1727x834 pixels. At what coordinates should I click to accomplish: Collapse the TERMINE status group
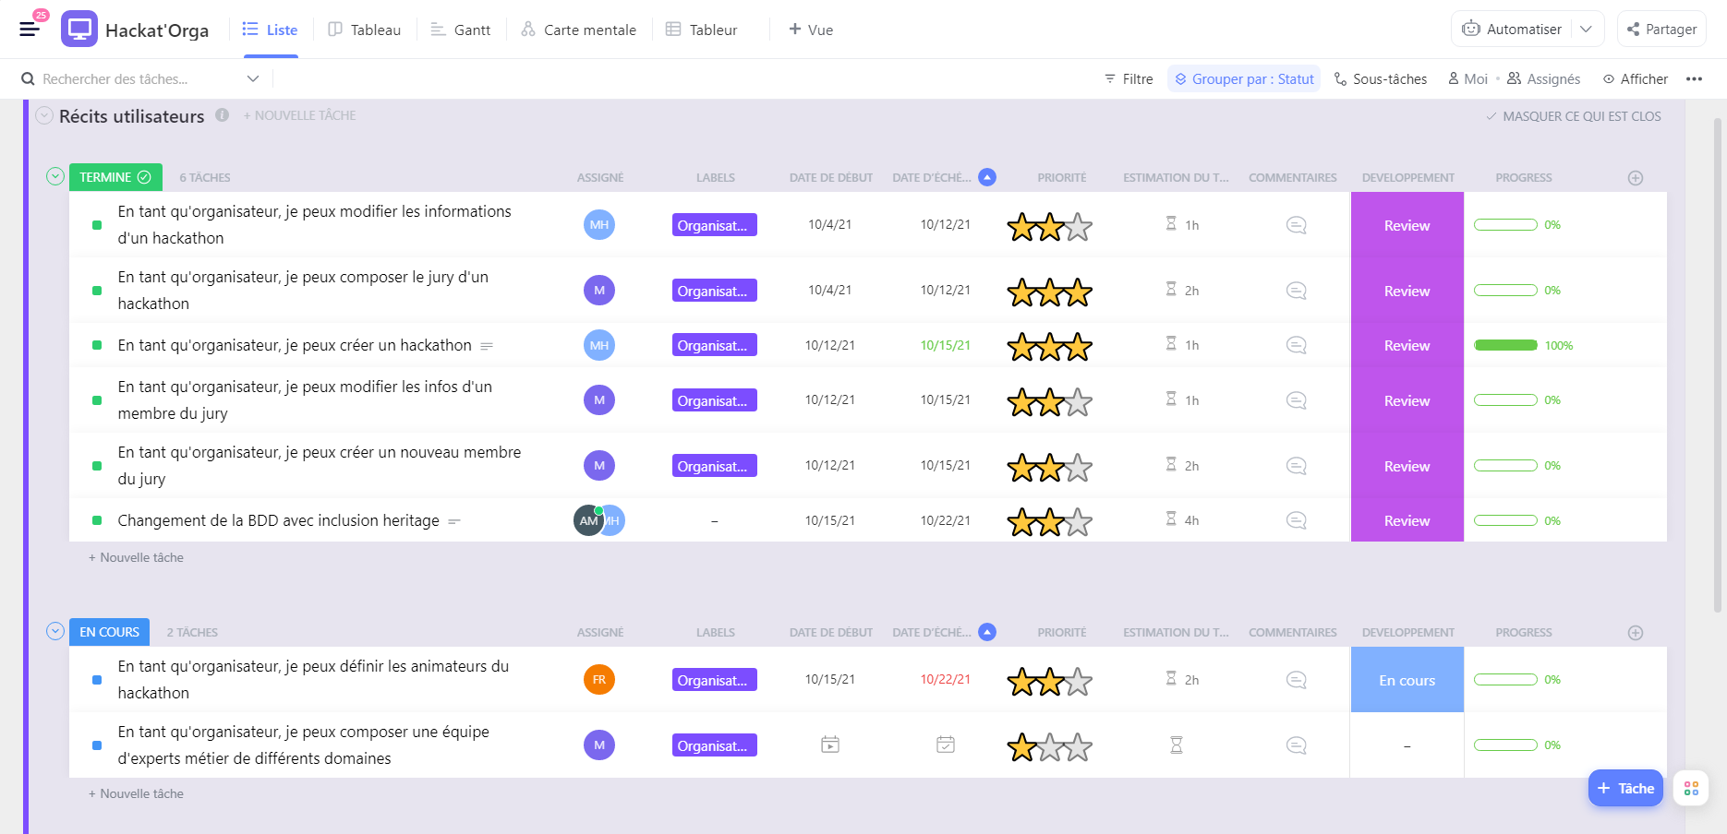click(x=55, y=176)
